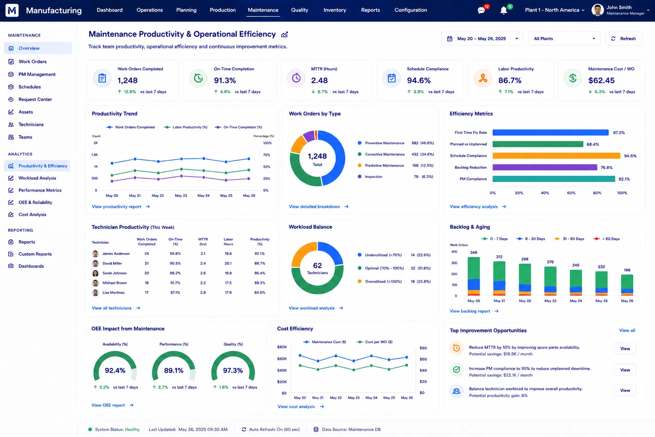Click the Work Orders Completed clipboard icon
The width and height of the screenshot is (655, 437).
[102, 79]
